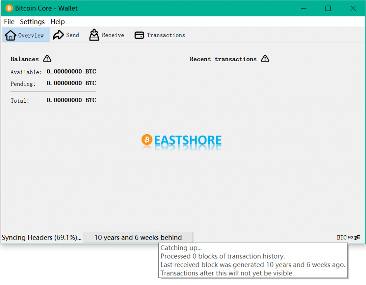Click the Receive inbox icon
This screenshot has height=285, width=366.
coord(94,35)
